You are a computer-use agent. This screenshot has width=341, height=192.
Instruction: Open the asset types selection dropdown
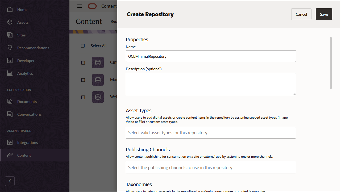(x=211, y=132)
